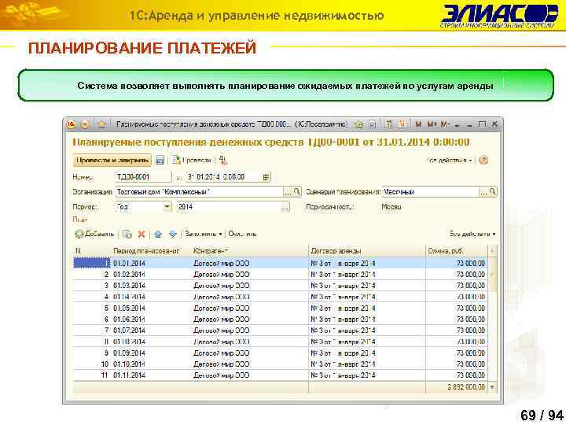Click the magnifier open icon in the Организация field
The width and height of the screenshot is (566, 425).
coord(296,192)
